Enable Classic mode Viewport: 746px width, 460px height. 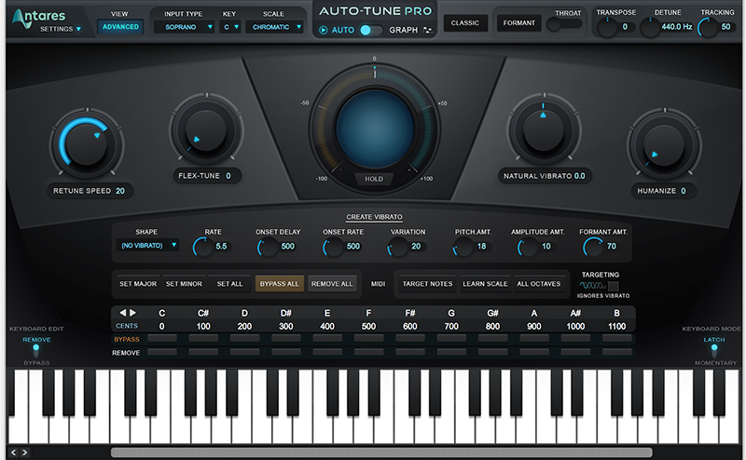pos(464,22)
